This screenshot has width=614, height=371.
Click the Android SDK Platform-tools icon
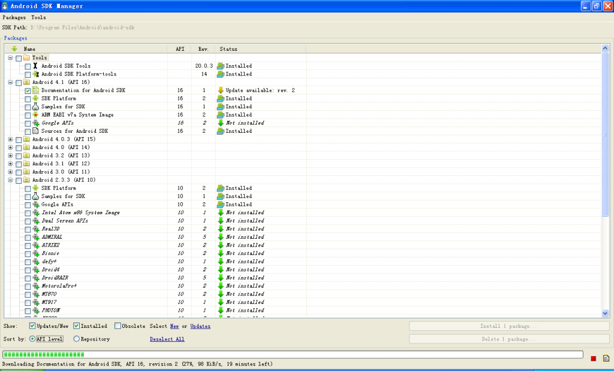click(x=35, y=74)
